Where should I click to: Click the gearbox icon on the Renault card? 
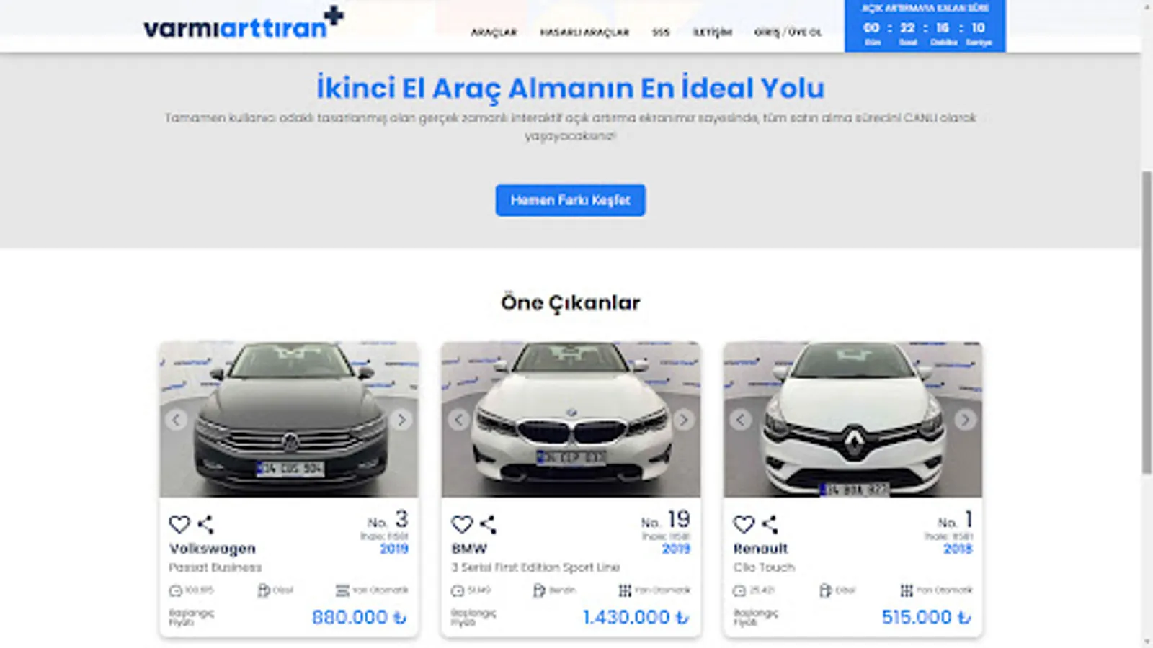pyautogui.click(x=907, y=590)
